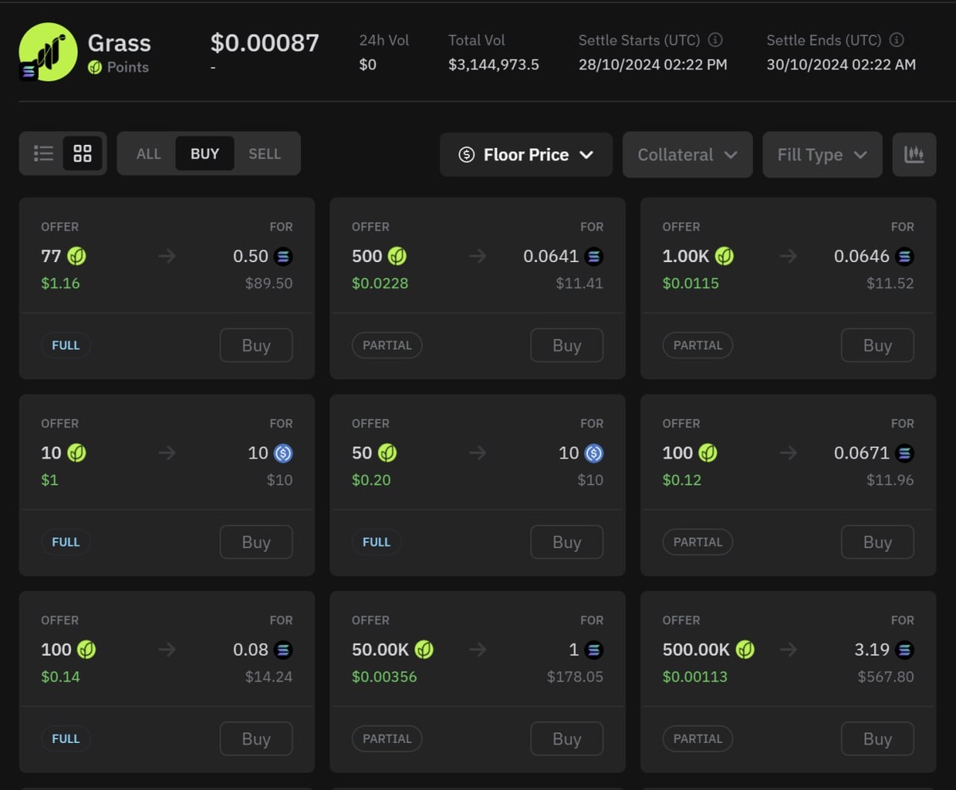Select the ALL orders filter

(149, 154)
